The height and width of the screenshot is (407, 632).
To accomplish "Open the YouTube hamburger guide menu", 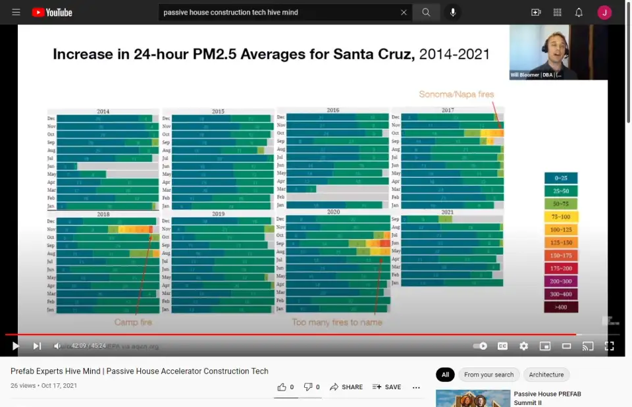I will click(16, 13).
